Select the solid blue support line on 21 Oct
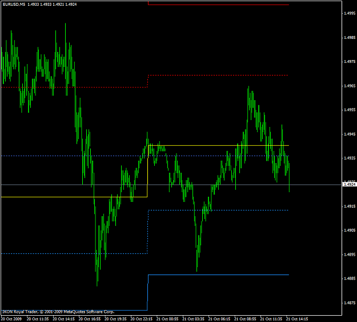Image resolution: width=357 pixels, height=322 pixels. (x=219, y=275)
